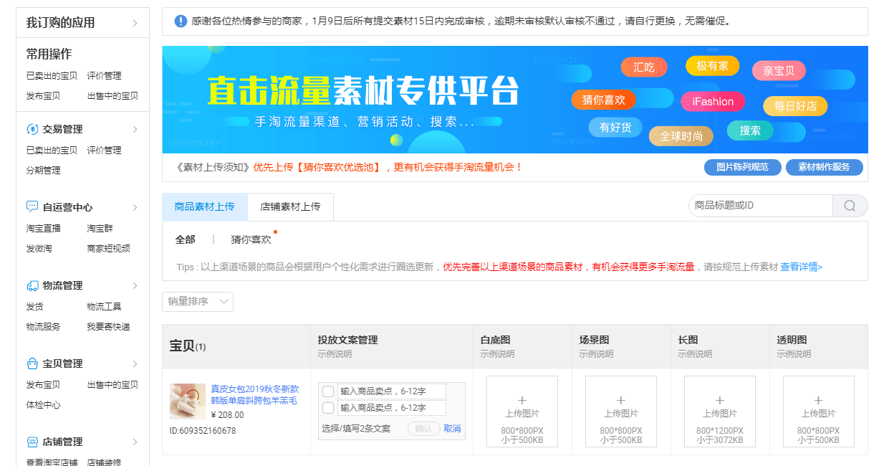Click the 交易管理 yuan icon
The width and height of the screenshot is (889, 466).
pyautogui.click(x=32, y=129)
